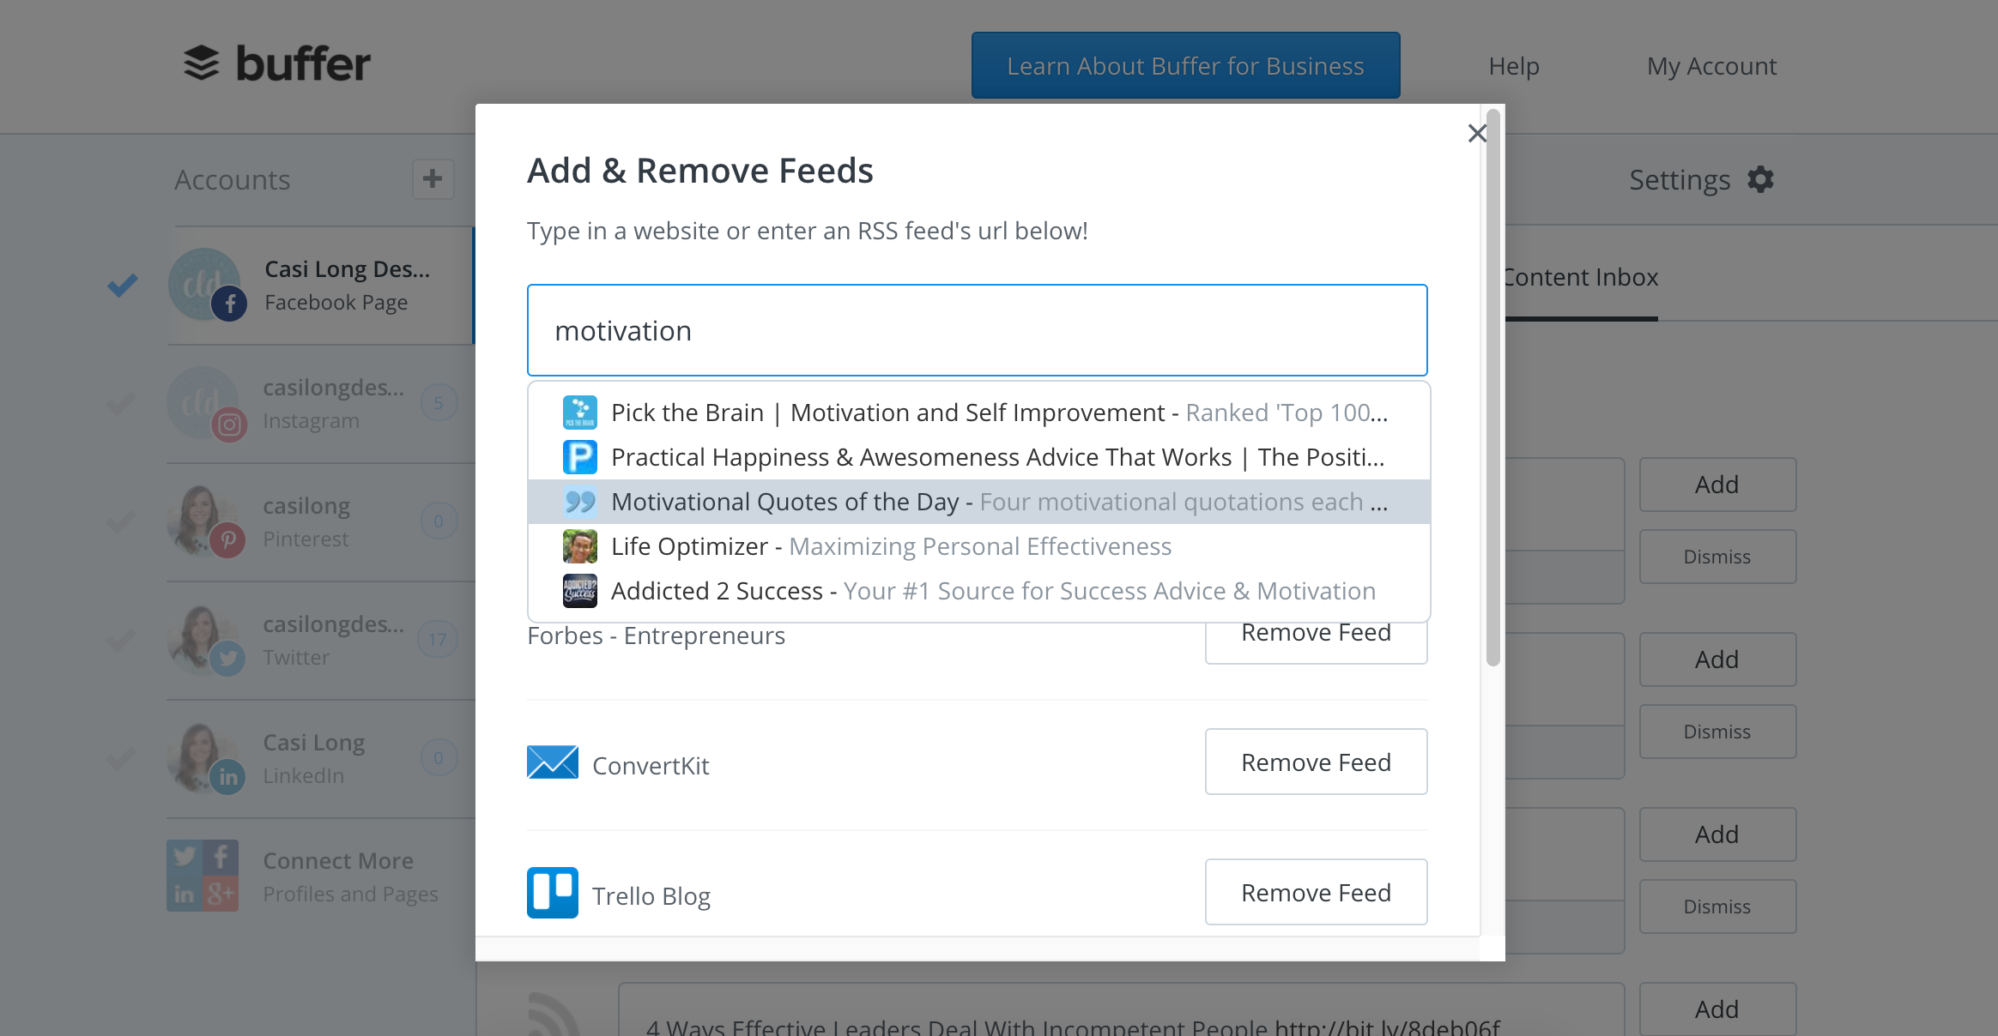Viewport: 1998px width, 1036px height.
Task: Open Settings gear icon
Action: tap(1761, 179)
